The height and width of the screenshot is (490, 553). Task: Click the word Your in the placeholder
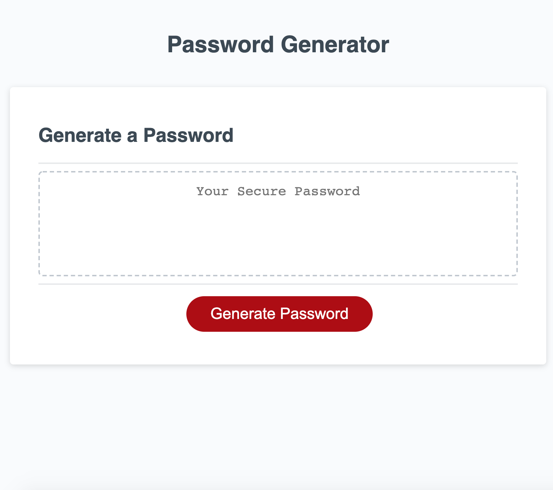212,192
